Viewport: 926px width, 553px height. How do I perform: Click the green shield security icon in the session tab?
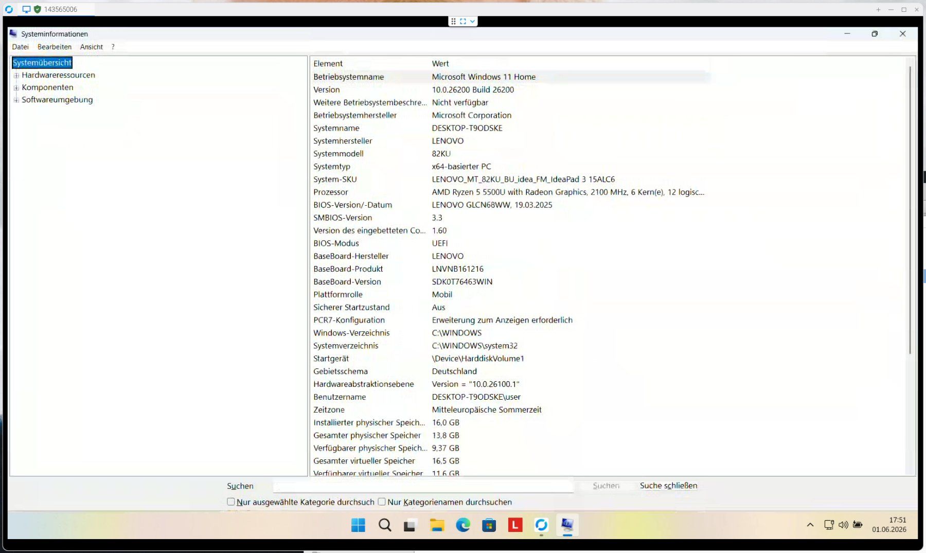tap(38, 9)
